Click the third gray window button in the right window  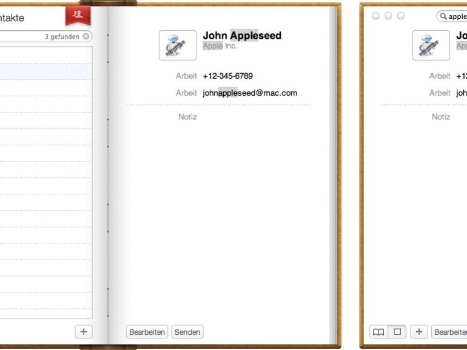[x=401, y=16]
